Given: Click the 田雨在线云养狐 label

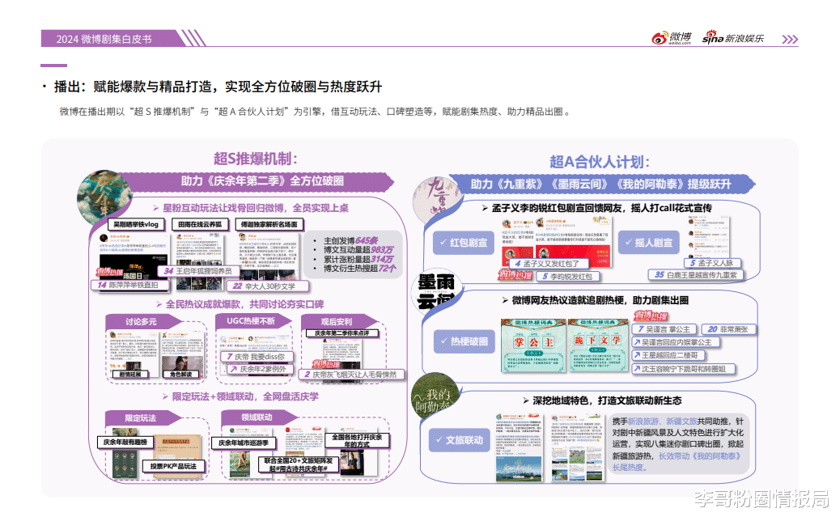Looking at the screenshot, I should click(200, 224).
